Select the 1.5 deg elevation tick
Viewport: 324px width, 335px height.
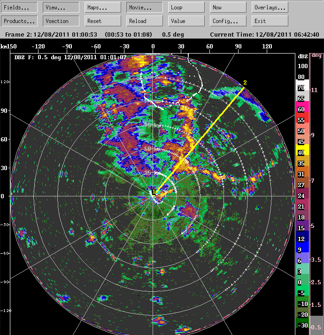click(316, 305)
